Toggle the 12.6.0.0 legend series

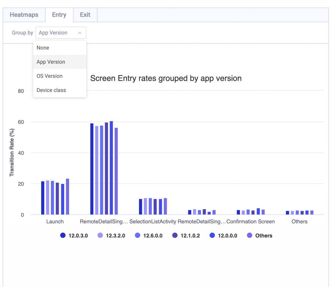point(148,235)
